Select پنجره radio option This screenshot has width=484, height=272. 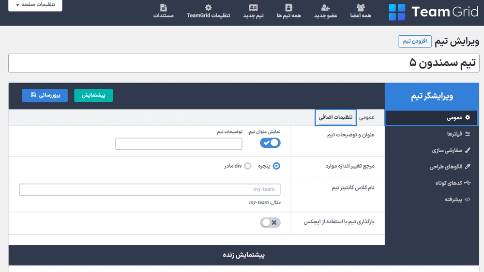click(x=276, y=166)
